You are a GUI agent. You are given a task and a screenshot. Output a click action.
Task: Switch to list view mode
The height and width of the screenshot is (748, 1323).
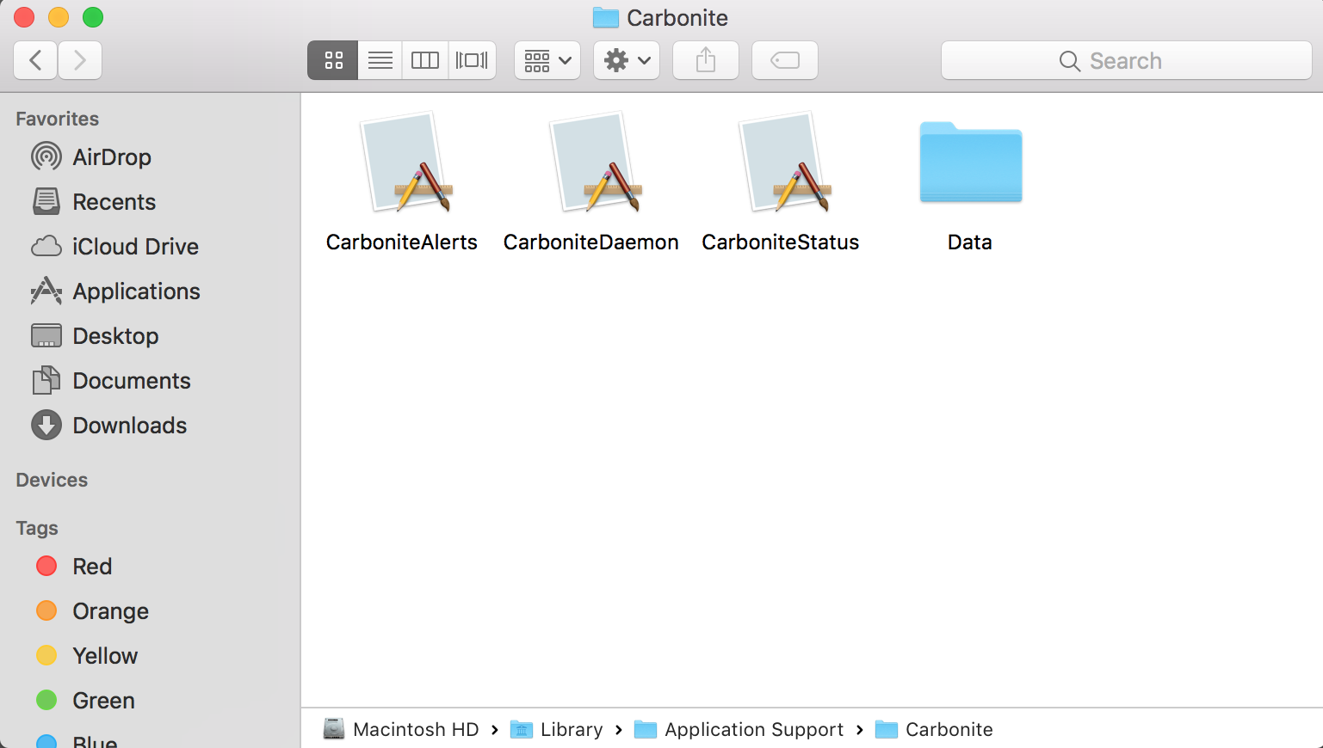point(380,60)
